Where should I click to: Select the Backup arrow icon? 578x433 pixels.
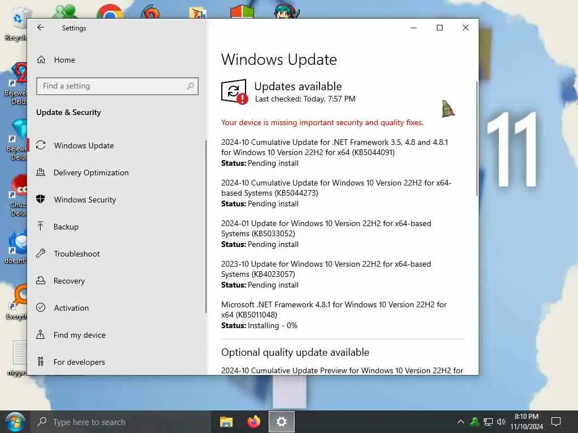41,226
